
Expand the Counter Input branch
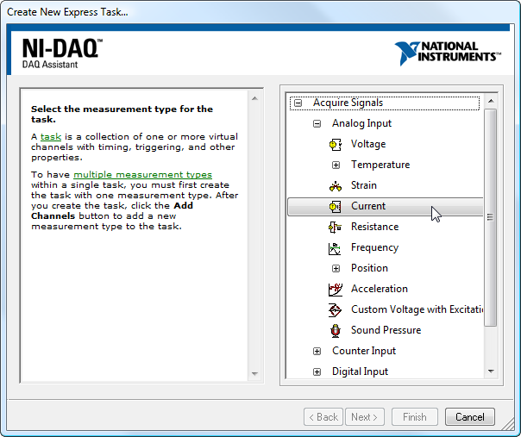click(x=317, y=351)
